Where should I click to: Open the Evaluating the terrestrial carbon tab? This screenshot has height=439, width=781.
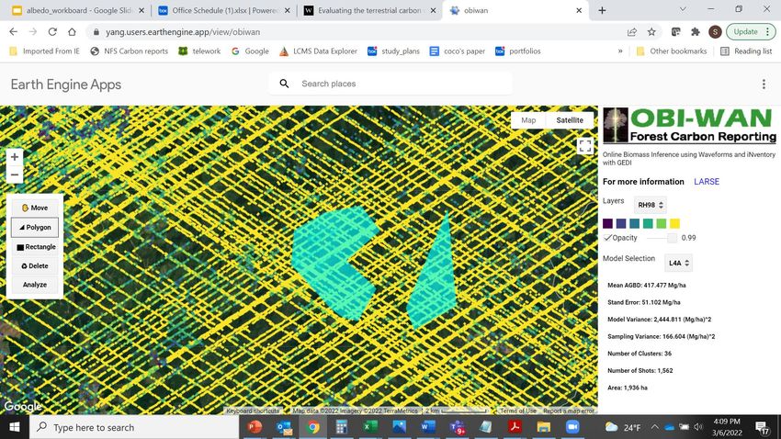click(x=369, y=10)
